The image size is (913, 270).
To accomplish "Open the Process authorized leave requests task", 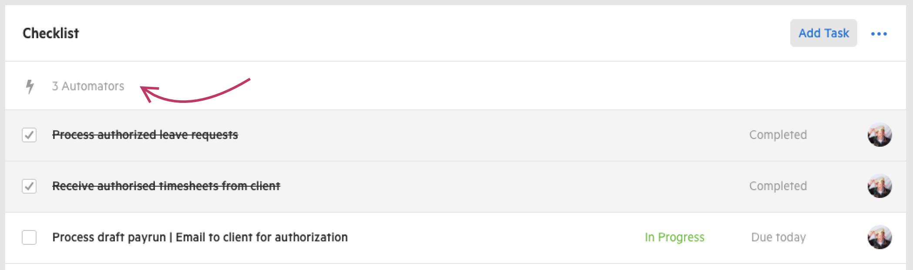I will tap(145, 135).
